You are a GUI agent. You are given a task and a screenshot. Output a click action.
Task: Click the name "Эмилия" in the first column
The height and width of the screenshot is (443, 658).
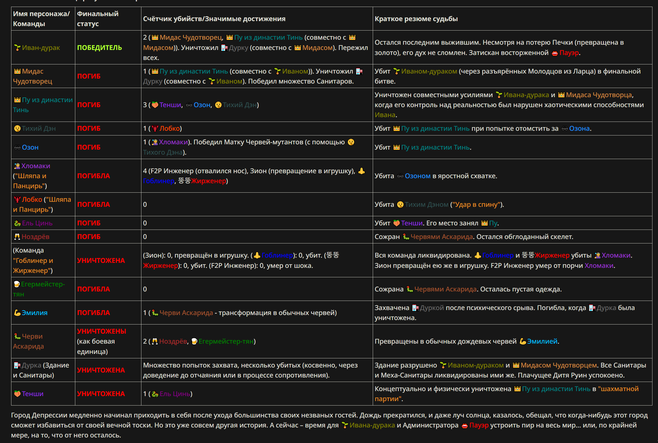pyautogui.click(x=35, y=313)
